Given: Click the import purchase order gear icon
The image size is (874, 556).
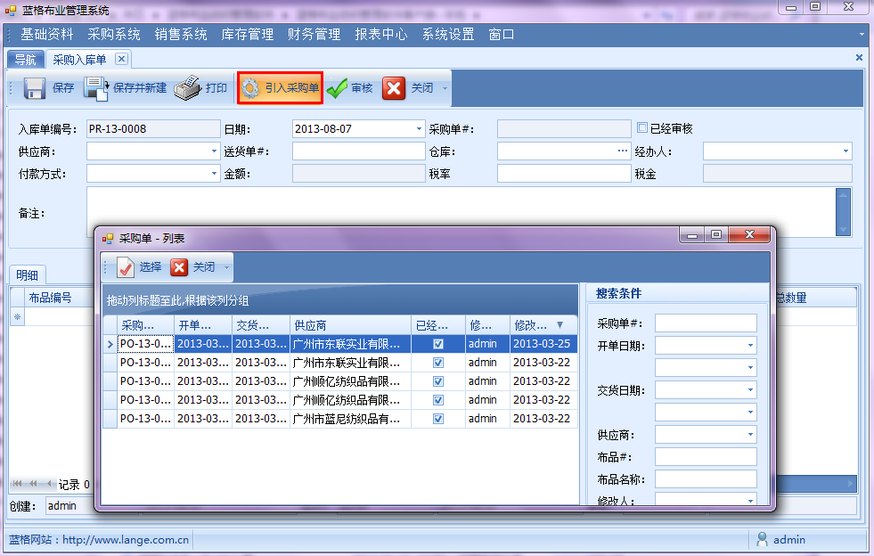Looking at the screenshot, I should coord(251,88).
